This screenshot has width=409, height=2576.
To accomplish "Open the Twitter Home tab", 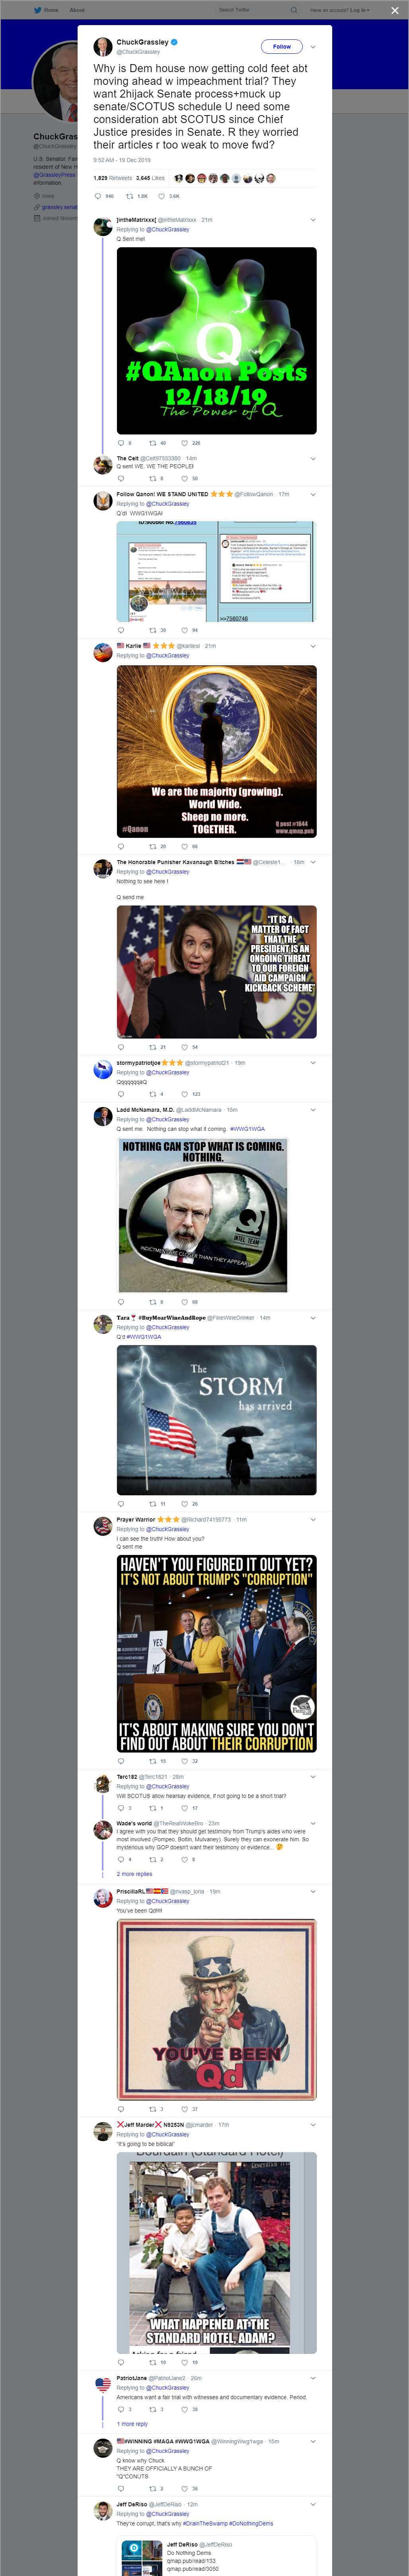I will pyautogui.click(x=46, y=10).
